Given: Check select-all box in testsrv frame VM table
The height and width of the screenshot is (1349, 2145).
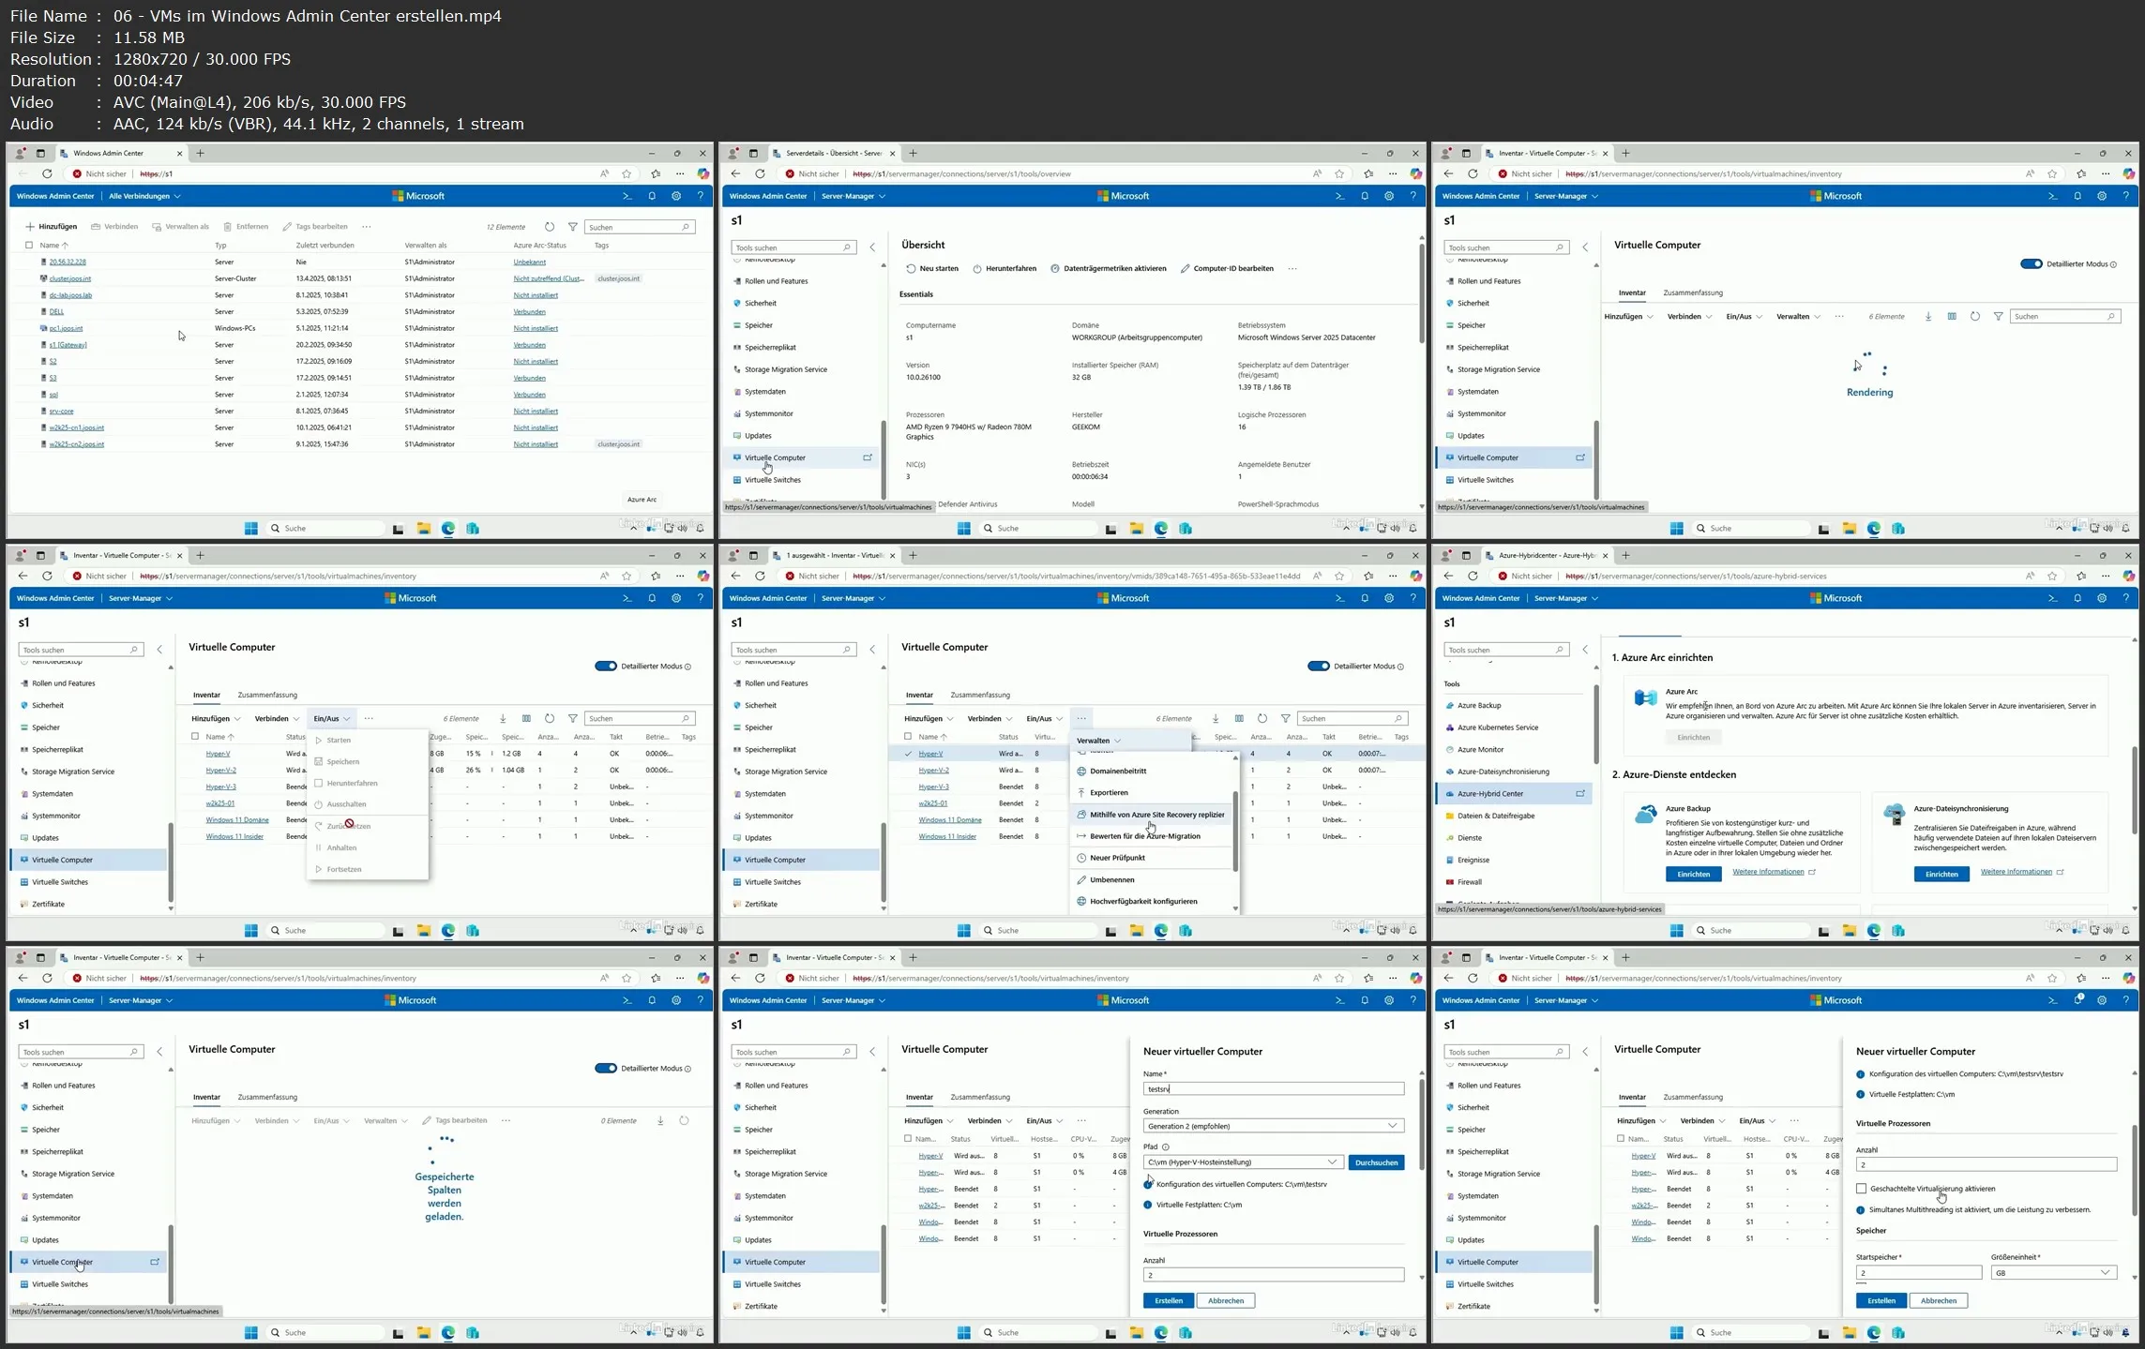Looking at the screenshot, I should tap(908, 1139).
